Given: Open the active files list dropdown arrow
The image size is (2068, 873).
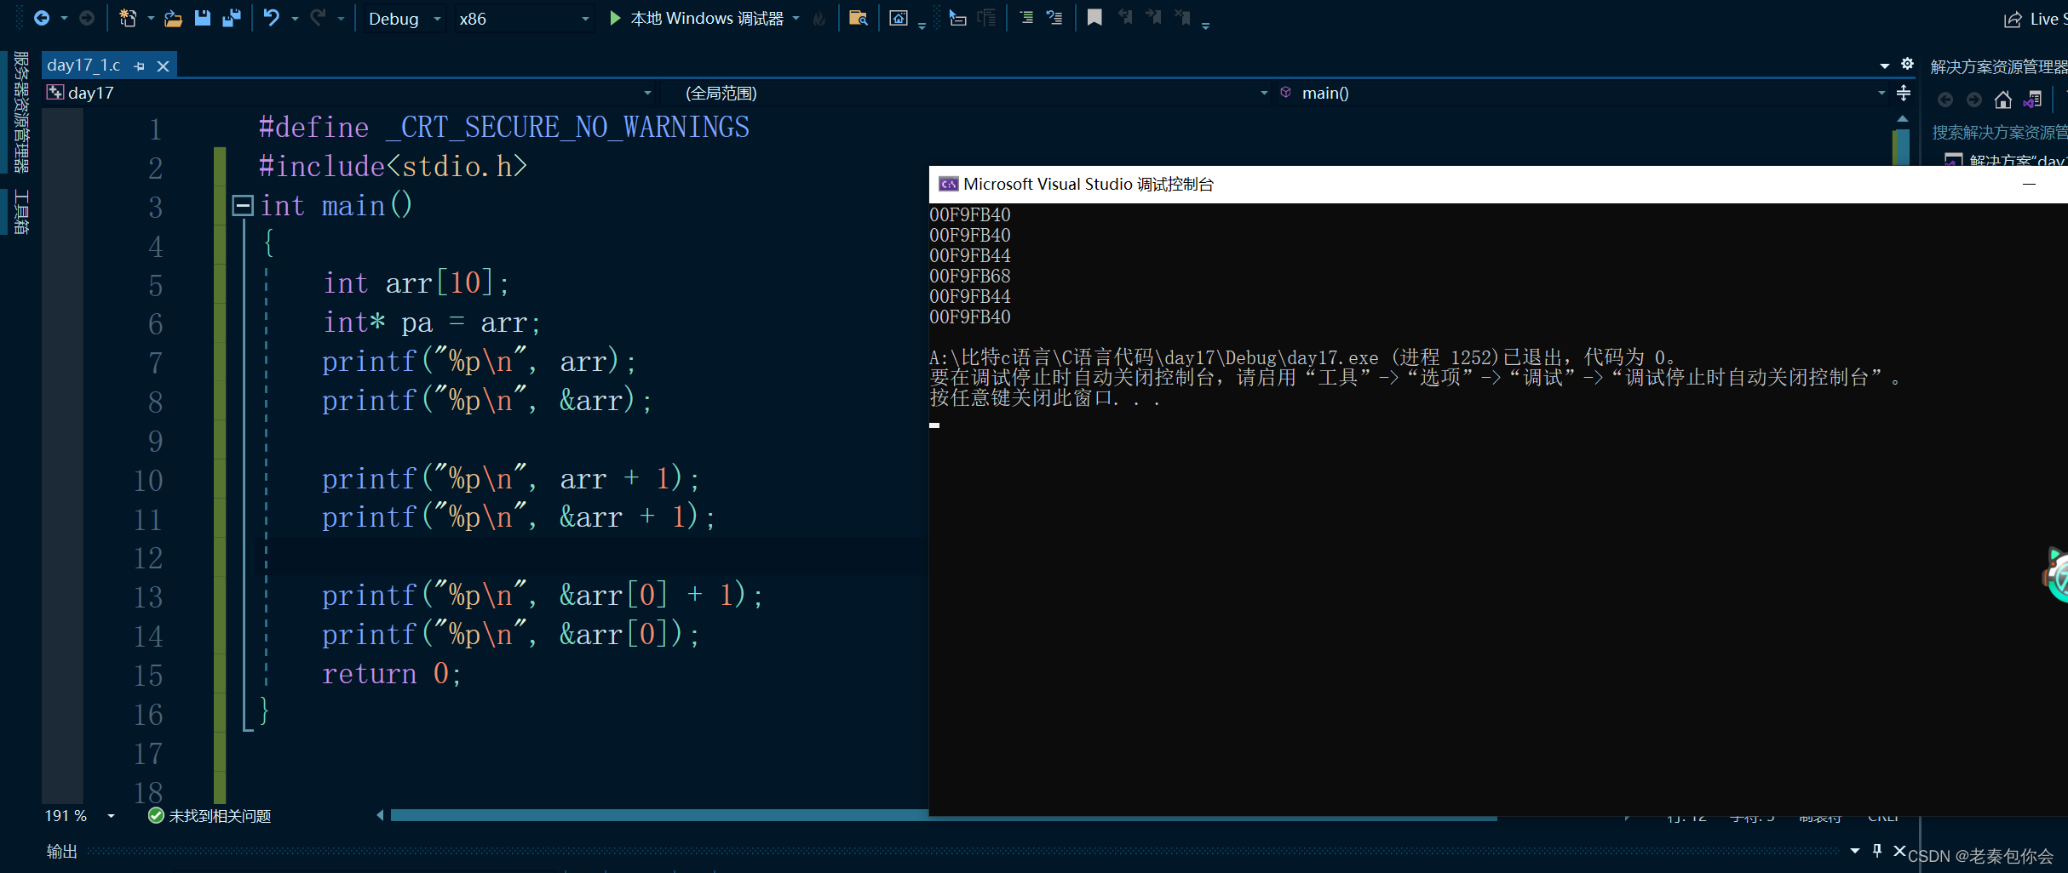Looking at the screenshot, I should click(1884, 66).
